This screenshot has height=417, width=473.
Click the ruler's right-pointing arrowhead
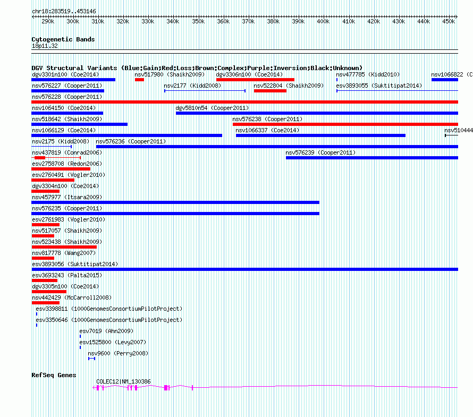click(x=457, y=16)
